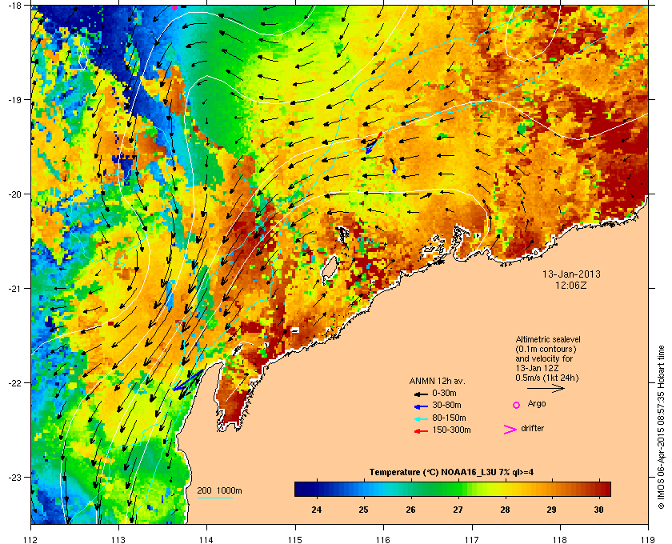Click the latitude axis label '-18'

(x=14, y=6)
